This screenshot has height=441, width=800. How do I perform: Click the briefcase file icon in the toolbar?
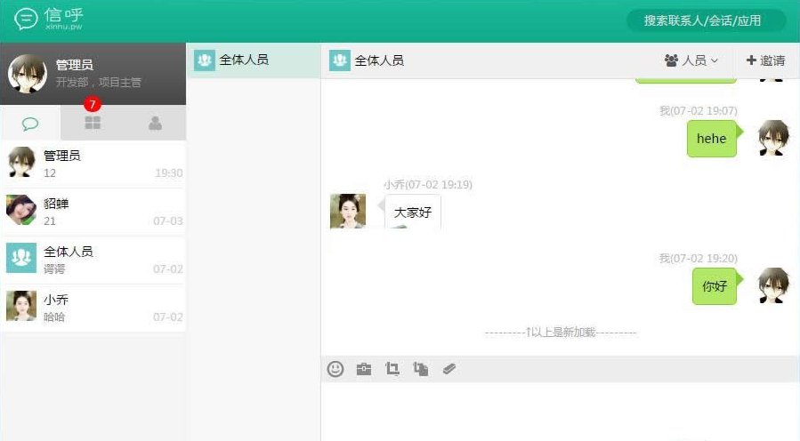364,369
